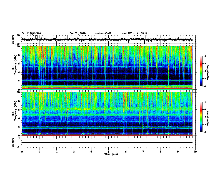220x170 pixels.
Task: Click inside the ch.1 spectrogram panel
Action: pos(107,68)
